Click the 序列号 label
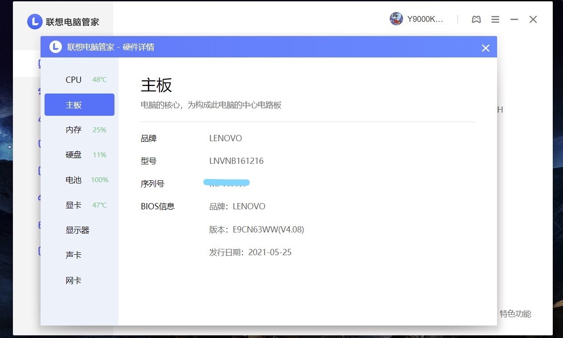Image resolution: width=563 pixels, height=338 pixels. pyautogui.click(x=152, y=183)
